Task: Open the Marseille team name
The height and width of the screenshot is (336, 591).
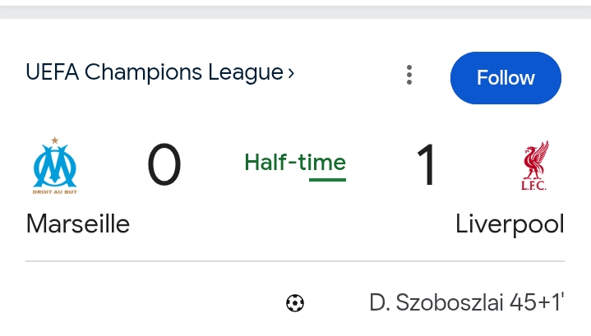Action: 78,223
